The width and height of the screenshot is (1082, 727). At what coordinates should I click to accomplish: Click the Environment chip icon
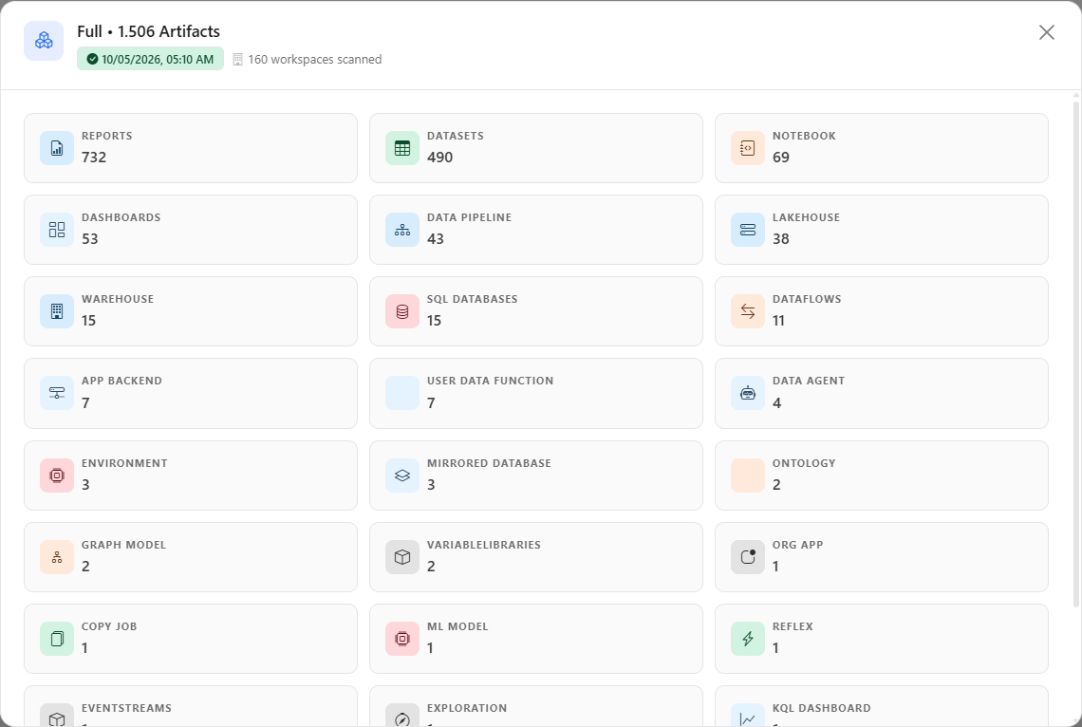[x=57, y=475]
